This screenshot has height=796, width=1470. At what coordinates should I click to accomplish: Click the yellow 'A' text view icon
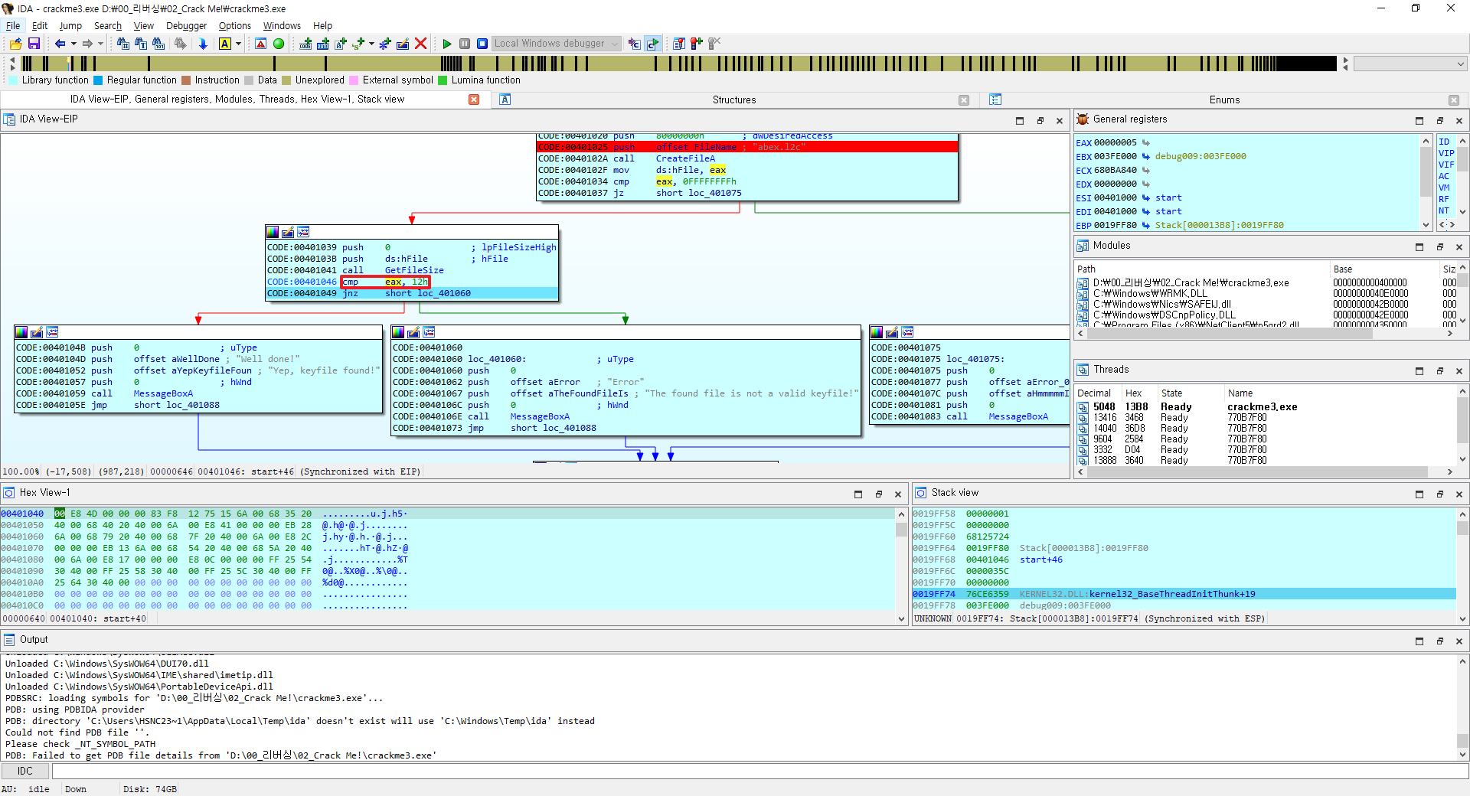(x=225, y=44)
